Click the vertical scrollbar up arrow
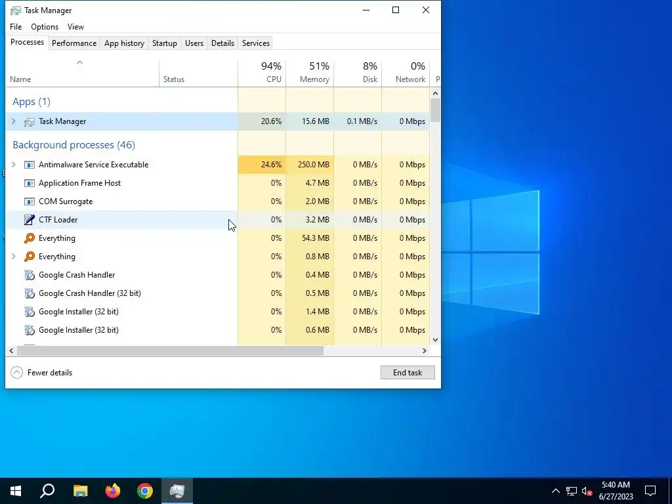Viewport: 672px width, 504px height. coord(436,93)
